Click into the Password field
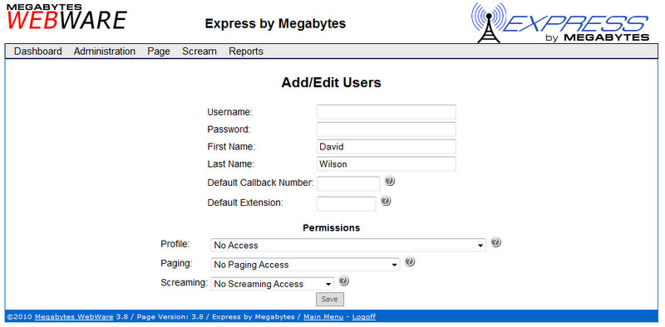Image resolution: width=665 pixels, height=327 pixels. coord(387,129)
